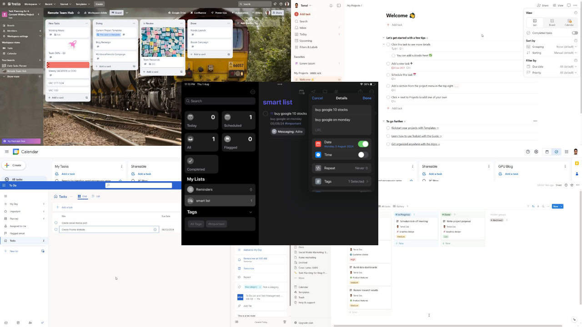582x327 pixels.
Task: Open the Tamal account menu in Todoist
Action: click(304, 5)
